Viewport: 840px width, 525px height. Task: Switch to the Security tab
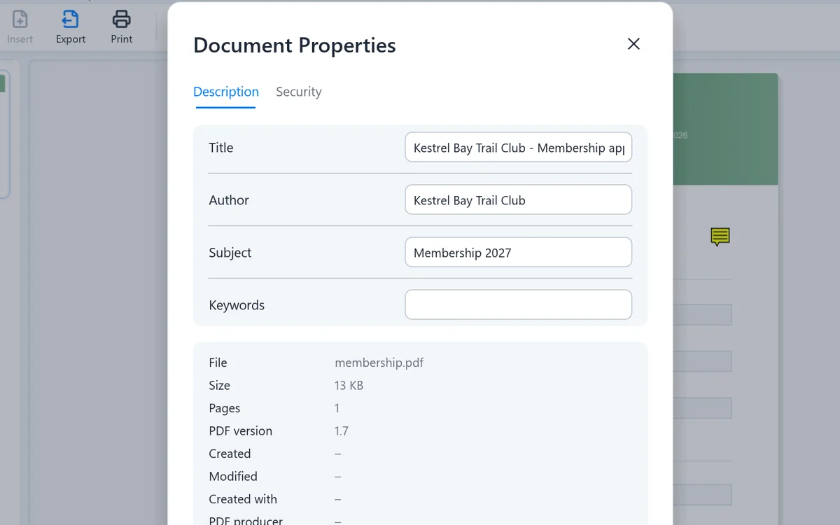[x=299, y=92]
